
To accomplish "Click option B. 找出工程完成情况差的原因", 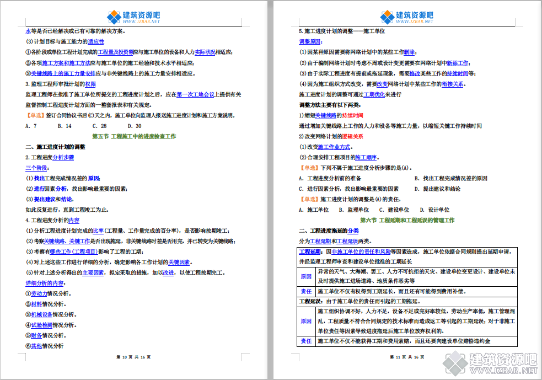I will pyautogui.click(x=451, y=178).
